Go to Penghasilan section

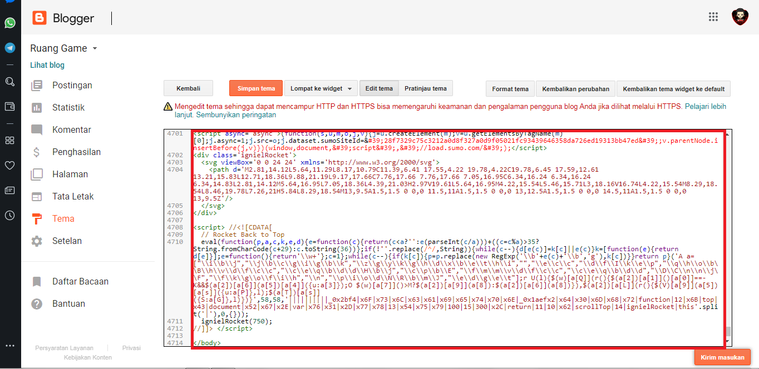77,152
